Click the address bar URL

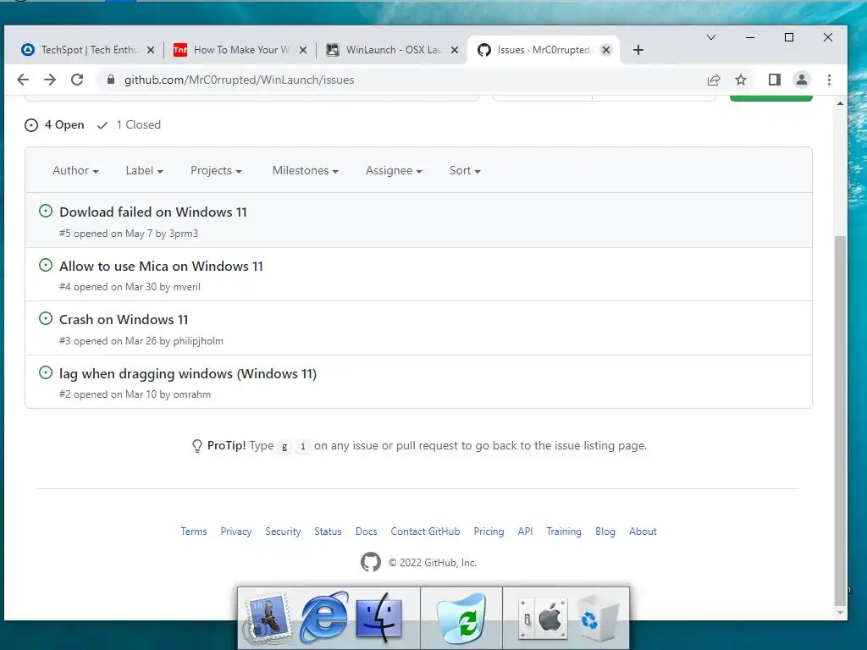tap(239, 80)
